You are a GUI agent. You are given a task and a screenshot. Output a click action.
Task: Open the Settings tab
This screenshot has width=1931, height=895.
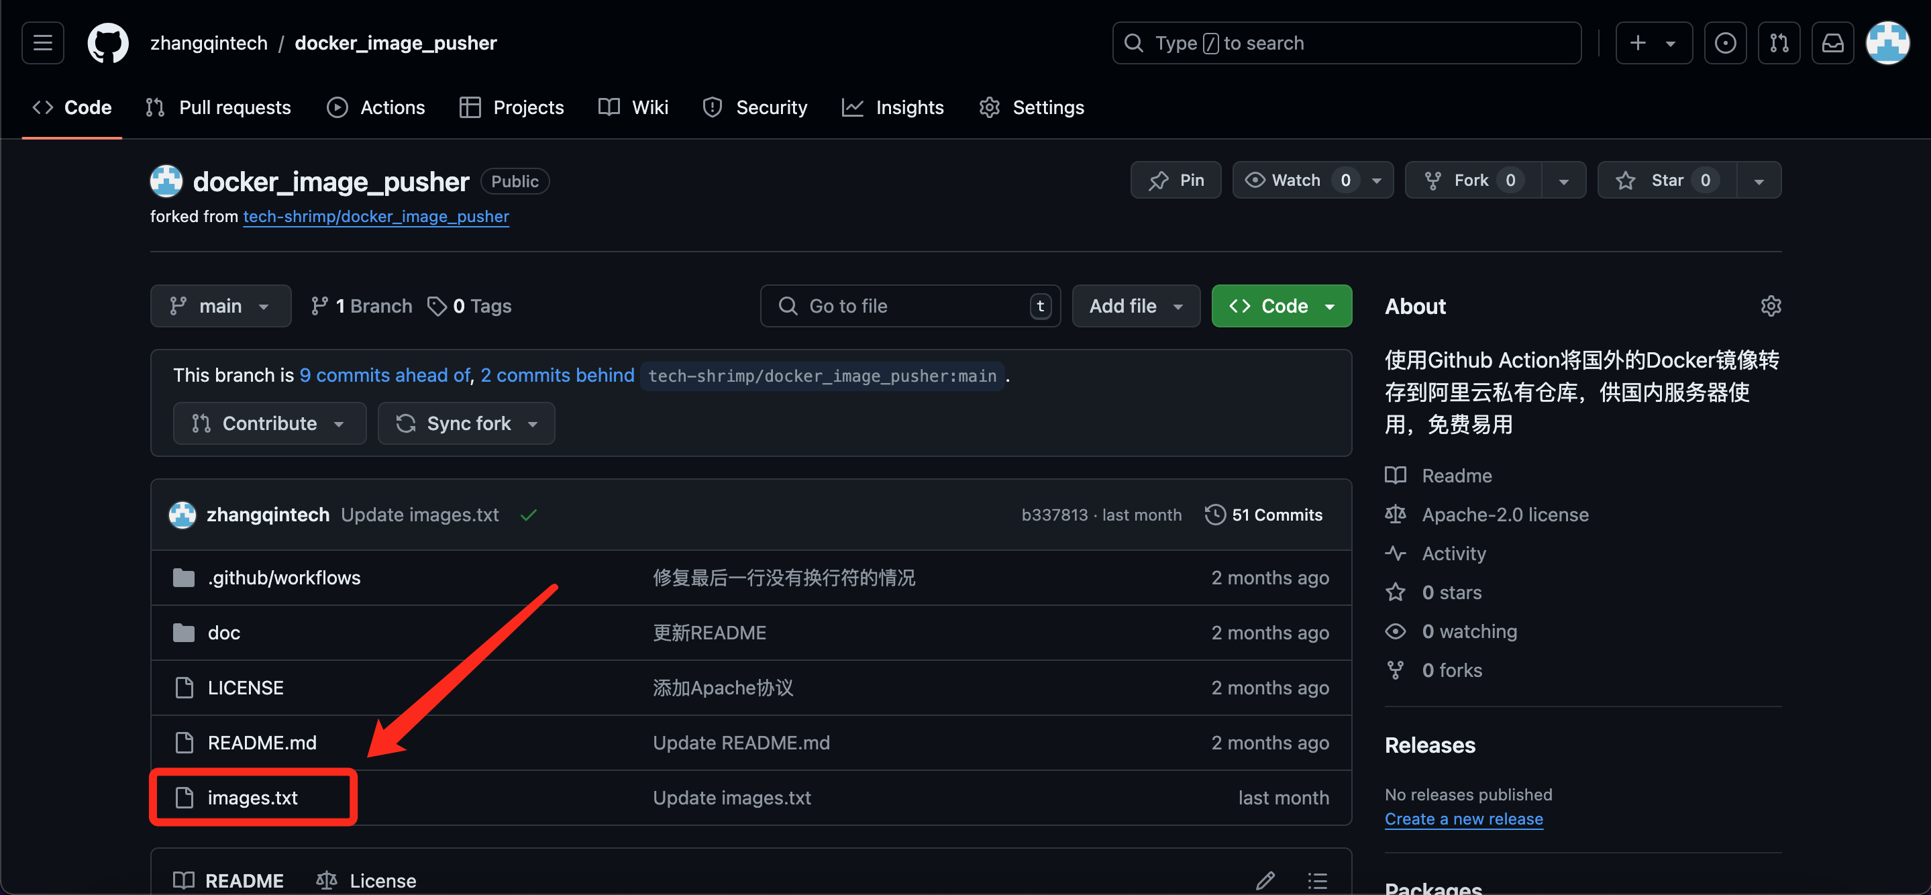point(1031,107)
